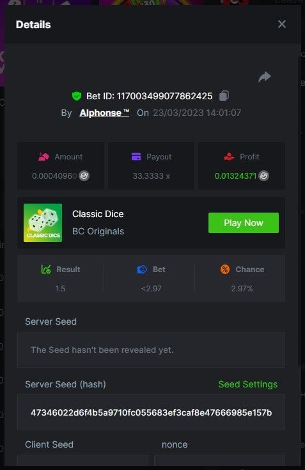Click the share arrow icon
Image resolution: width=305 pixels, height=470 pixels.
pos(265,77)
